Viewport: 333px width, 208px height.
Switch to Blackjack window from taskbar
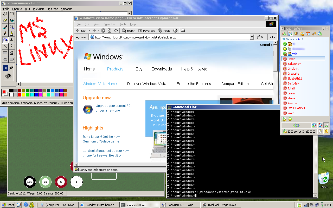(221, 205)
